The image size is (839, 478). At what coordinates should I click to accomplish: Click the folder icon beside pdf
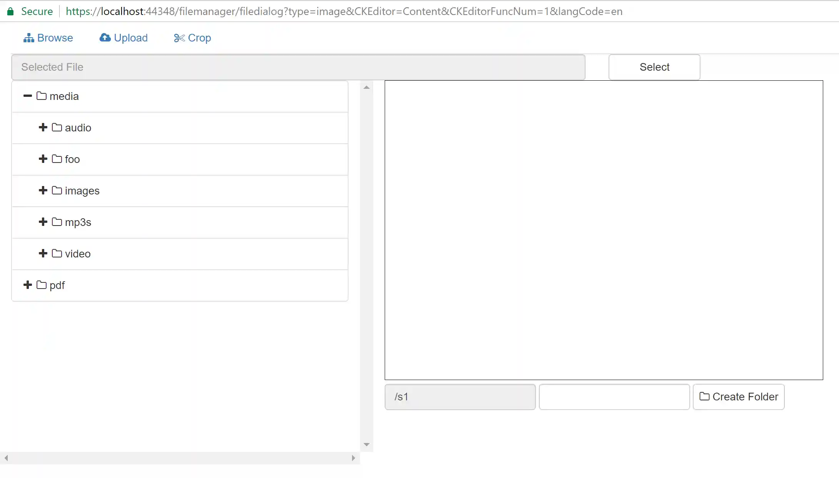tap(41, 285)
